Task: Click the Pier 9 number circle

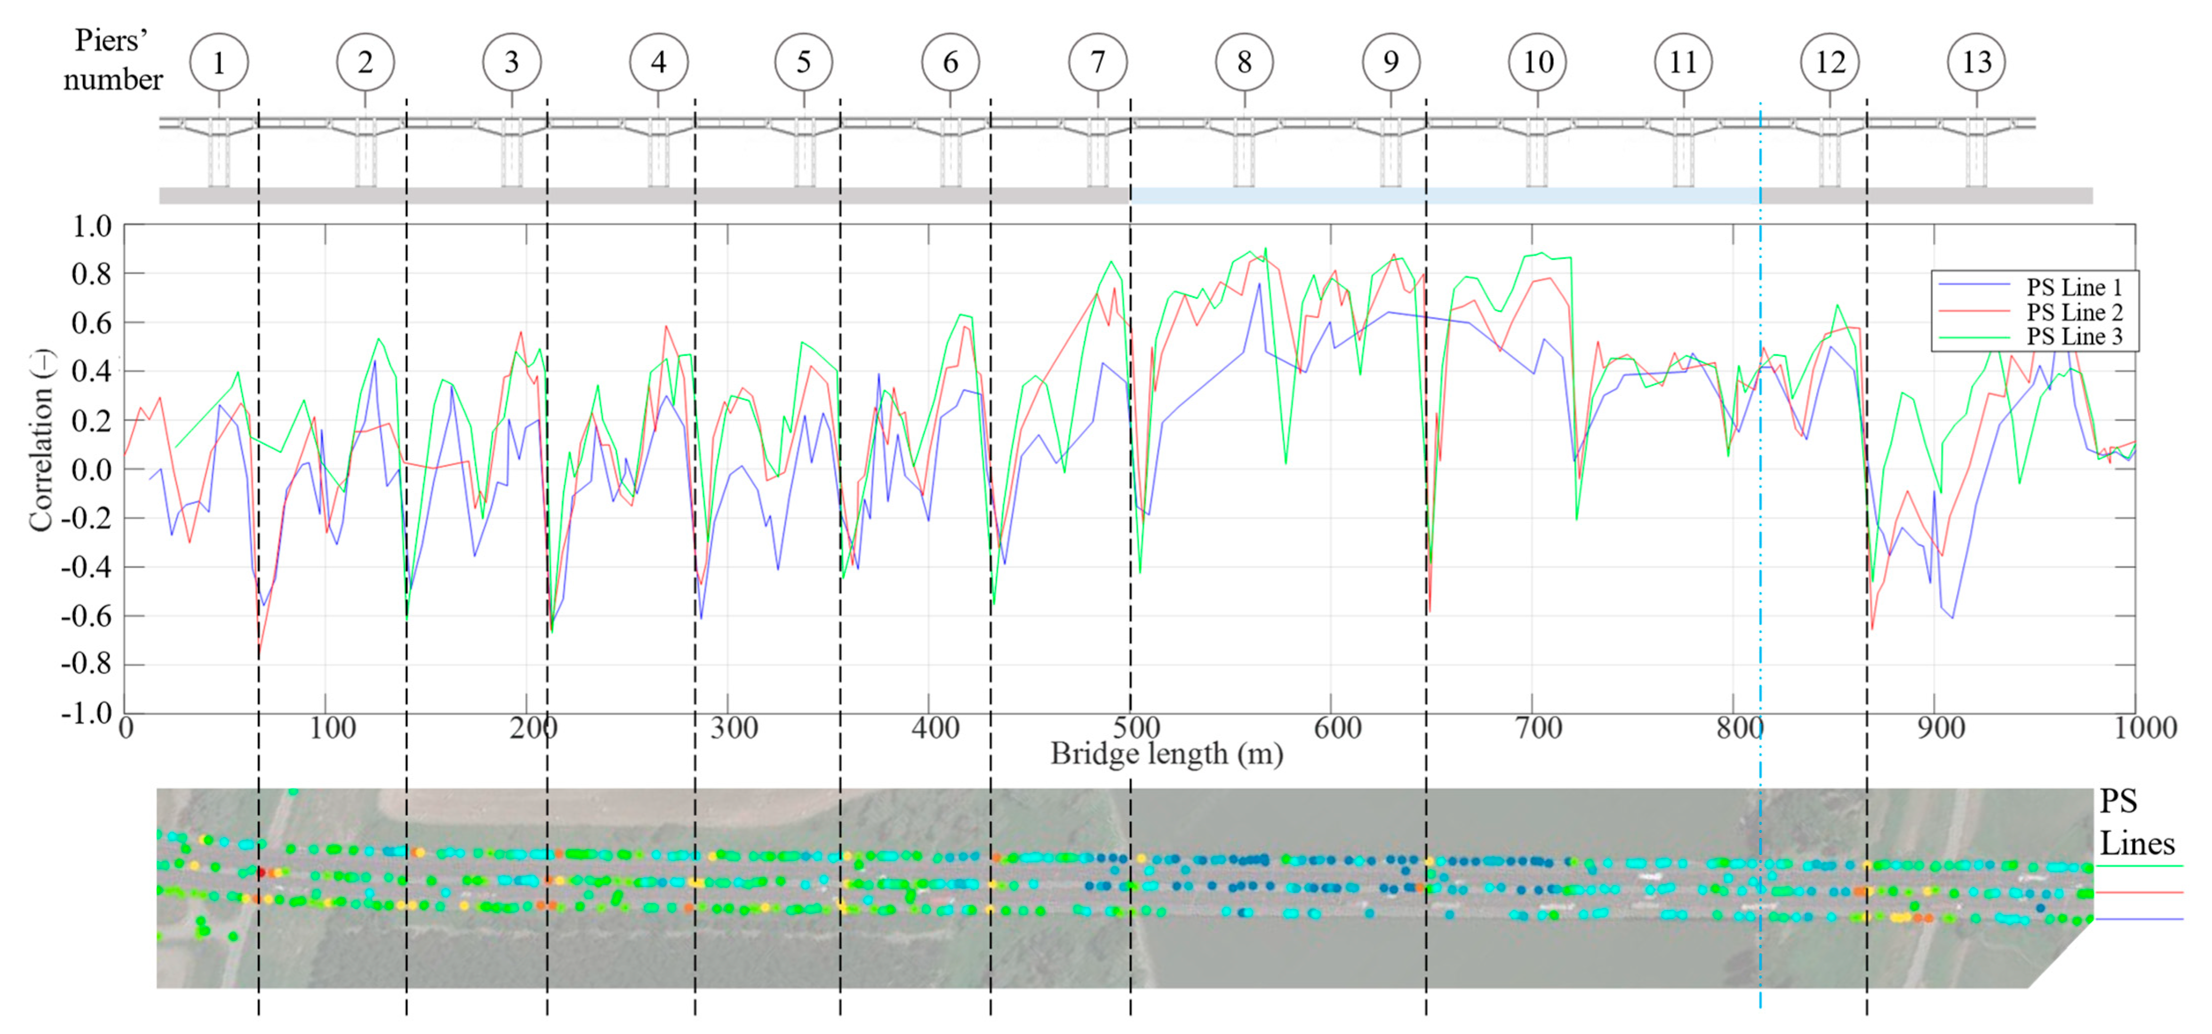Action: click(x=1391, y=61)
